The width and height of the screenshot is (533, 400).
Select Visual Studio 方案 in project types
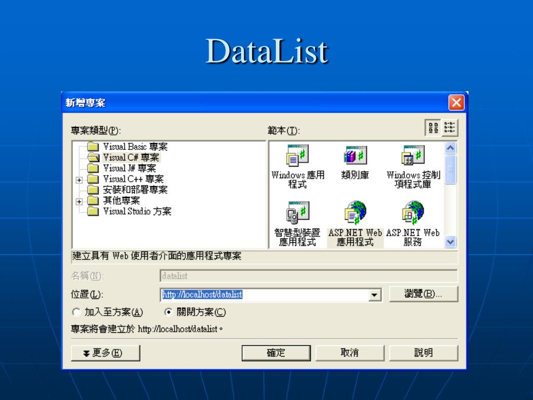137,211
